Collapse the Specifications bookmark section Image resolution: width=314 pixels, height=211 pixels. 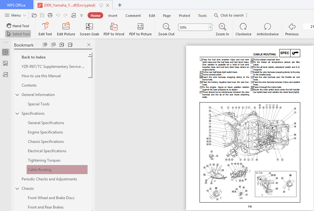click(17, 113)
